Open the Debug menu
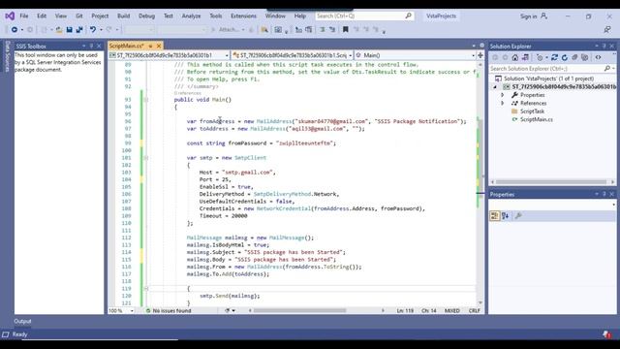Viewport: 620px width, 349px height. click(146, 16)
